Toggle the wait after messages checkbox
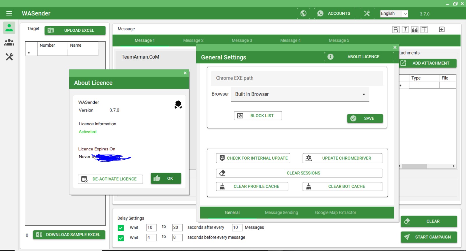 pyautogui.click(x=121, y=228)
